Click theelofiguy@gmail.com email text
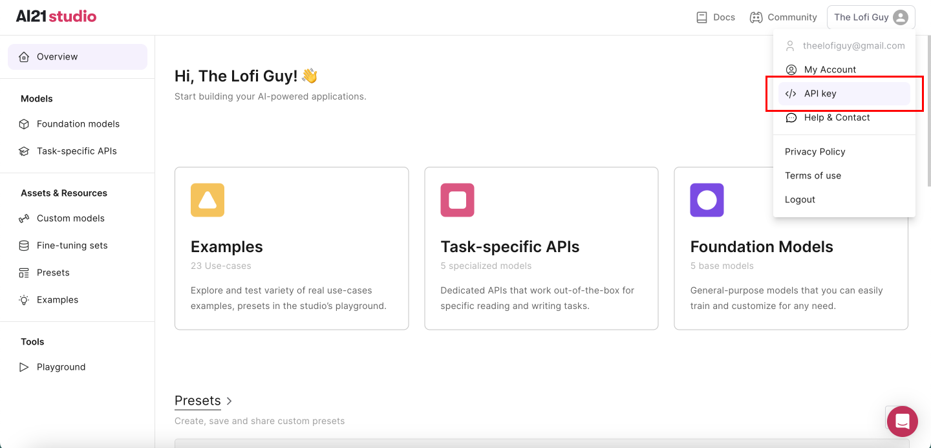Viewport: 931px width, 448px height. coord(854,46)
